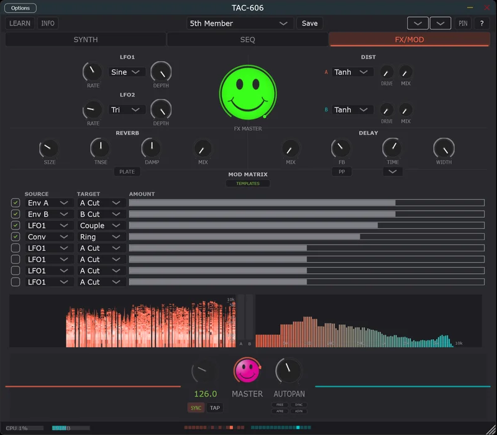Expand the Dist B Tanh type dropdown

[x=352, y=110]
